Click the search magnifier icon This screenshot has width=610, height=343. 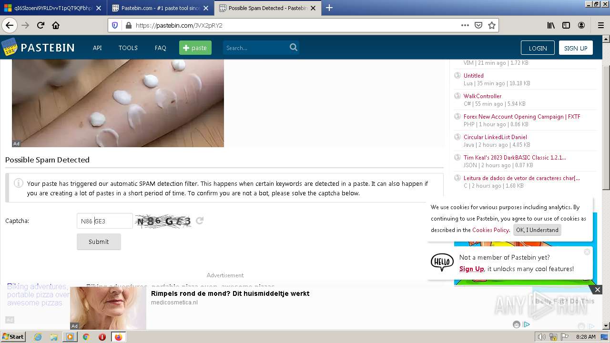(x=294, y=47)
